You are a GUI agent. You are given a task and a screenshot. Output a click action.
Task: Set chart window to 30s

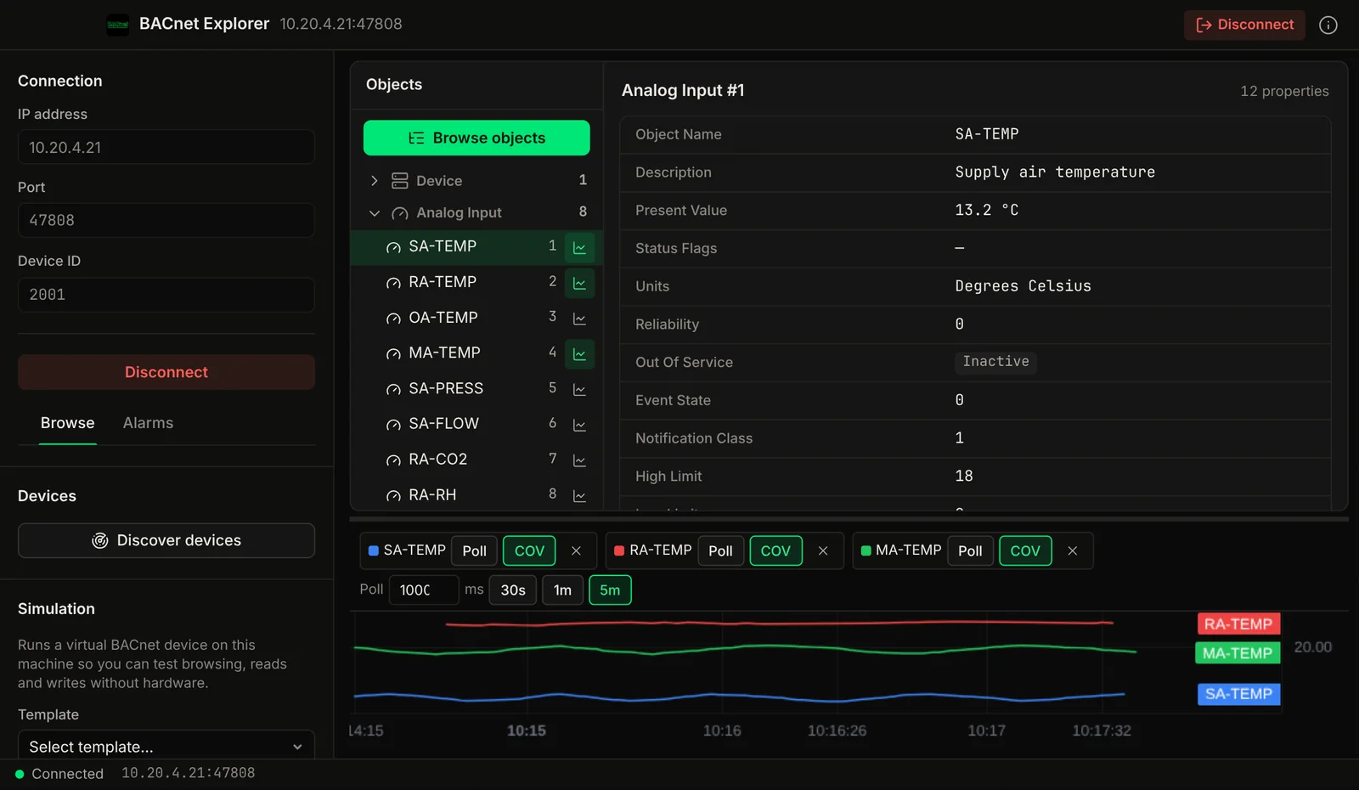pos(513,590)
